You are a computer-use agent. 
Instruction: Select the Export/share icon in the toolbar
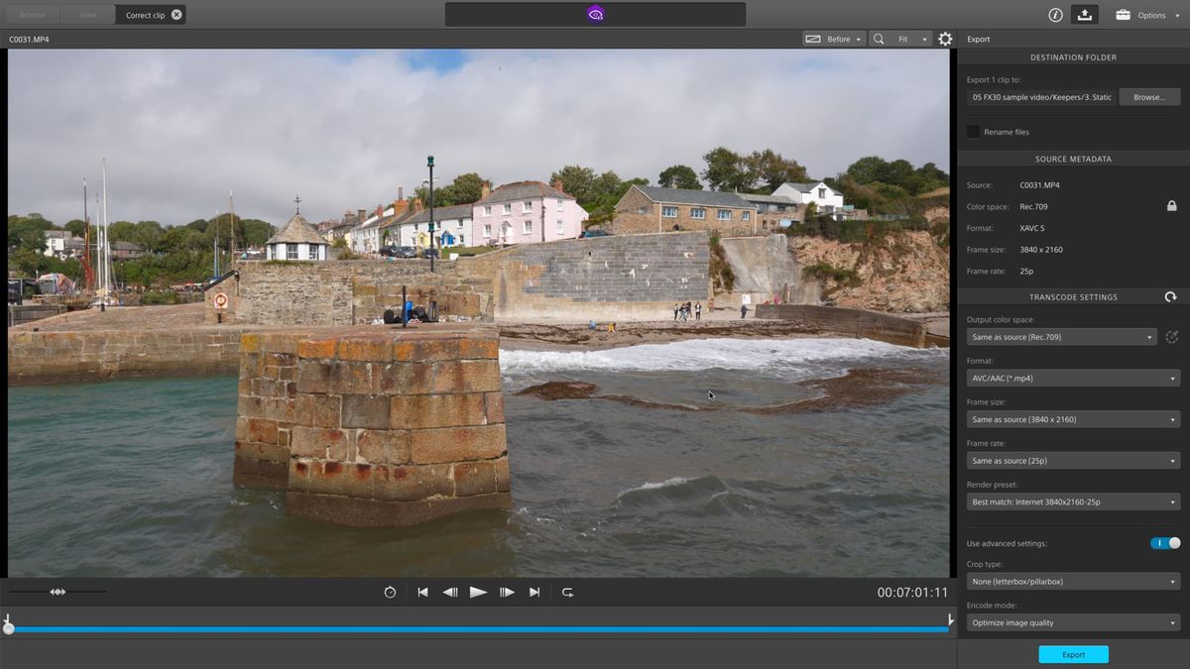click(1084, 14)
